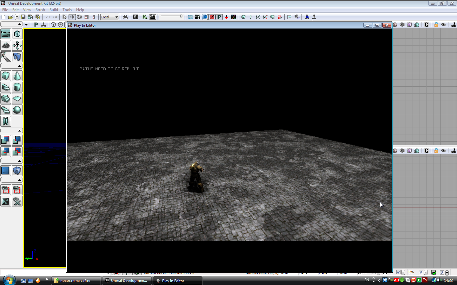457x285 pixels.
Task: Open the Build menu
Action: coord(54,10)
